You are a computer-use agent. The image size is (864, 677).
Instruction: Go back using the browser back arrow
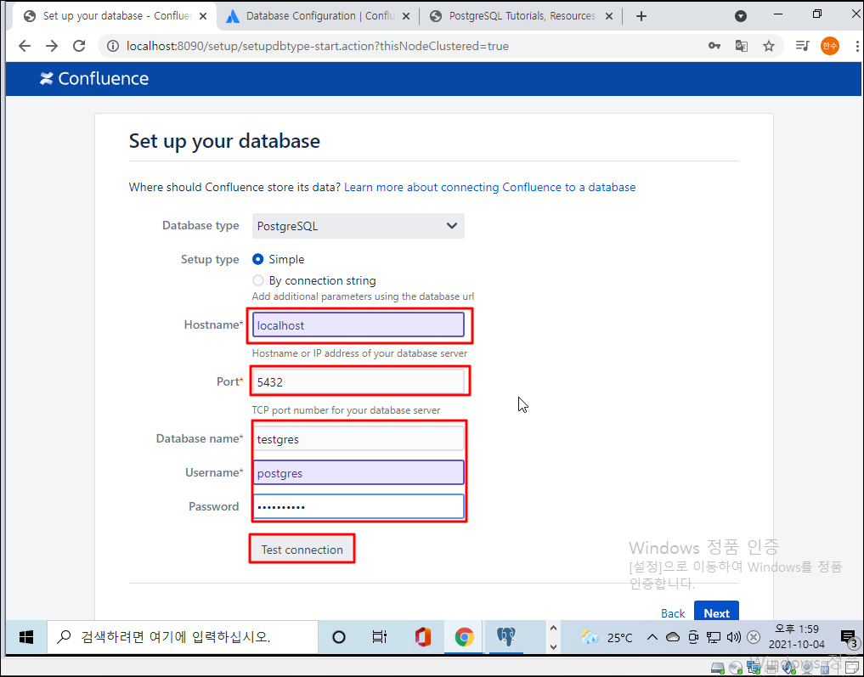[x=25, y=46]
